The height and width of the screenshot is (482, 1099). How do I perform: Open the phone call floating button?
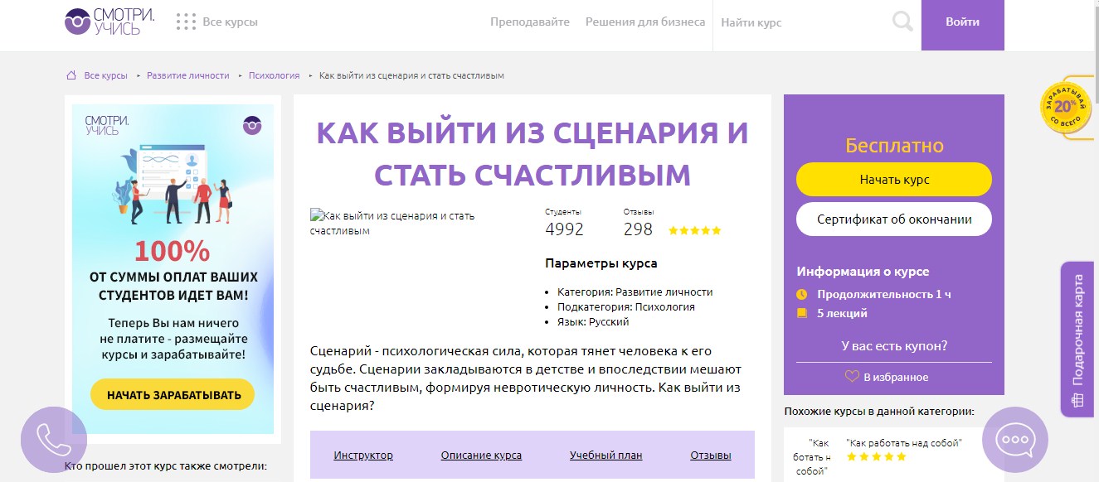[54, 440]
